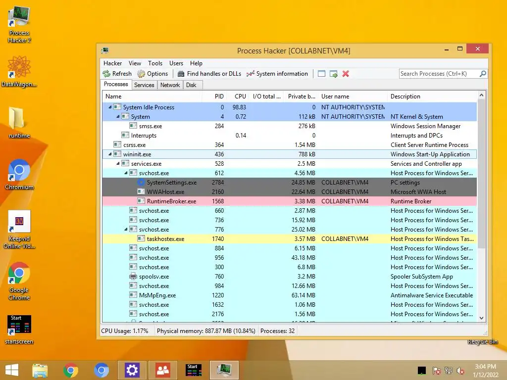Click the find window toolbar icon
Viewport: 507px width, 380px height.
coord(321,74)
